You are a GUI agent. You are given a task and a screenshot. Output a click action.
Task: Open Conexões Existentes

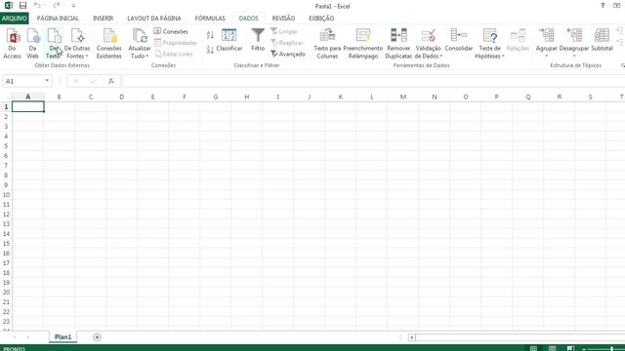(x=108, y=44)
